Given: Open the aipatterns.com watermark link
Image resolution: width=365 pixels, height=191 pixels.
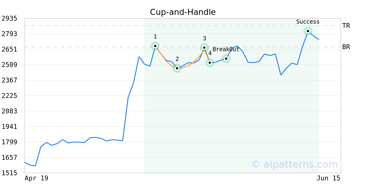Looking at the screenshot, I should 294,164.
